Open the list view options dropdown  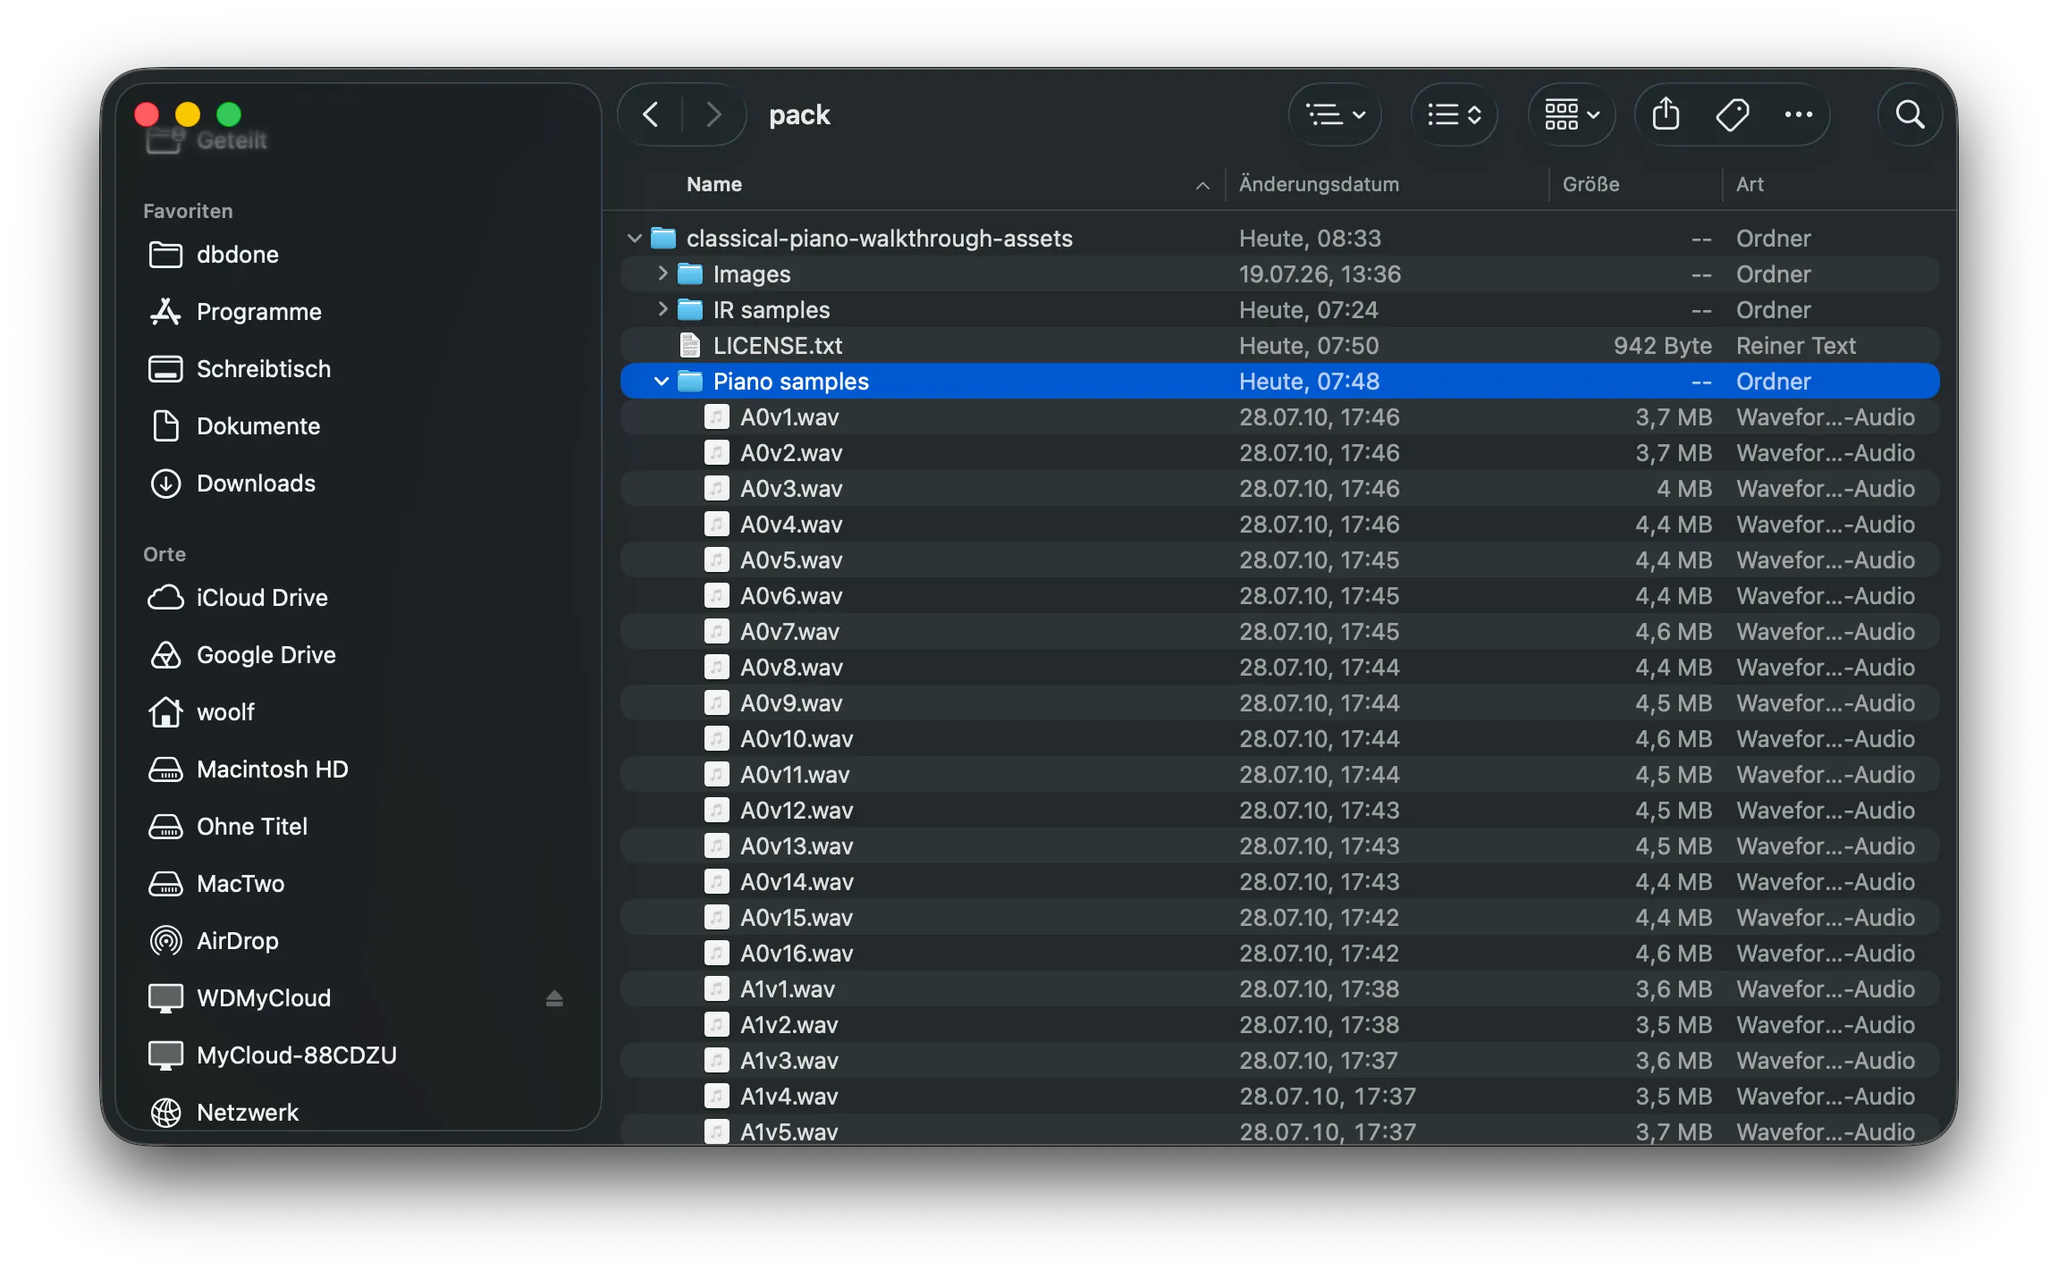coord(1336,114)
